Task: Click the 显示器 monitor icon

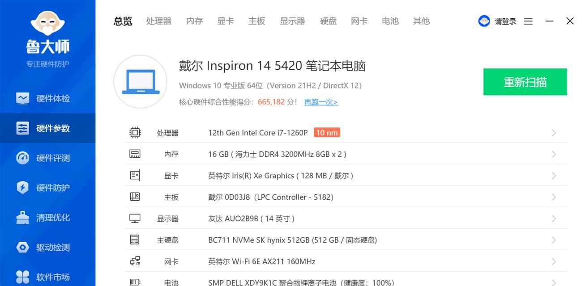Action: 135,219
